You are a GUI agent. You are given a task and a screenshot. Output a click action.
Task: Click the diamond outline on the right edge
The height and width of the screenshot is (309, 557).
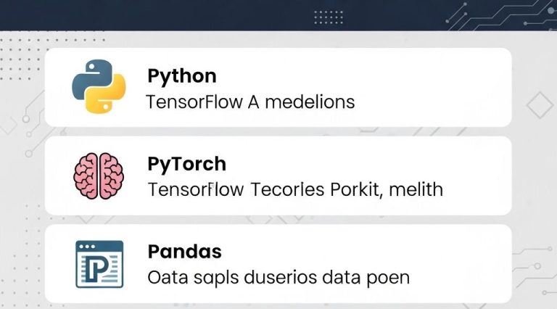click(x=539, y=105)
